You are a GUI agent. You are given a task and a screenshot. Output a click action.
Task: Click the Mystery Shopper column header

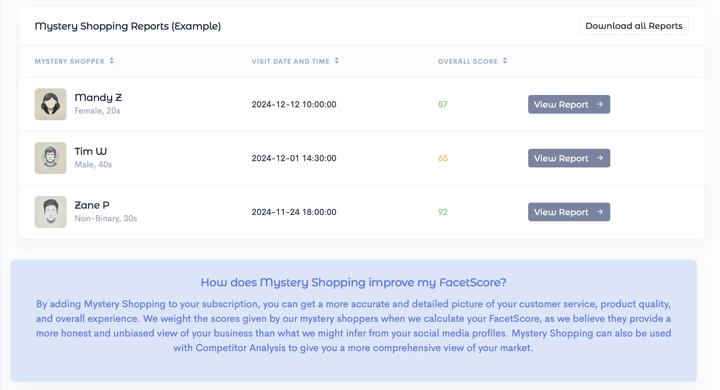(69, 61)
